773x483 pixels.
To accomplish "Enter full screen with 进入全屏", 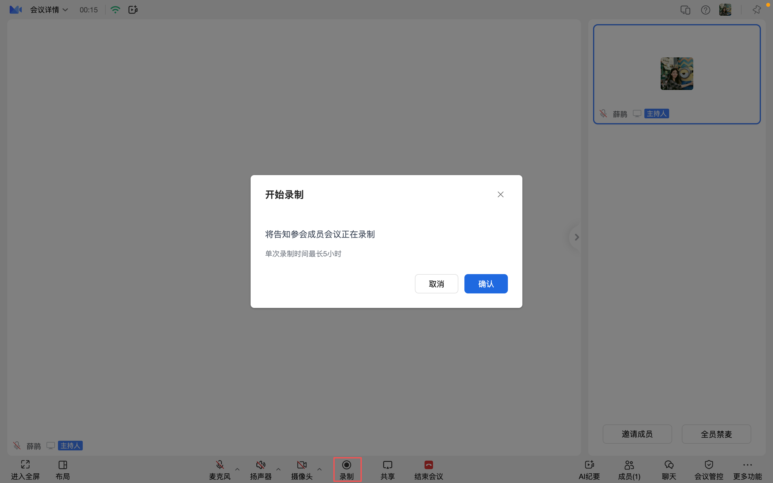I will click(25, 470).
